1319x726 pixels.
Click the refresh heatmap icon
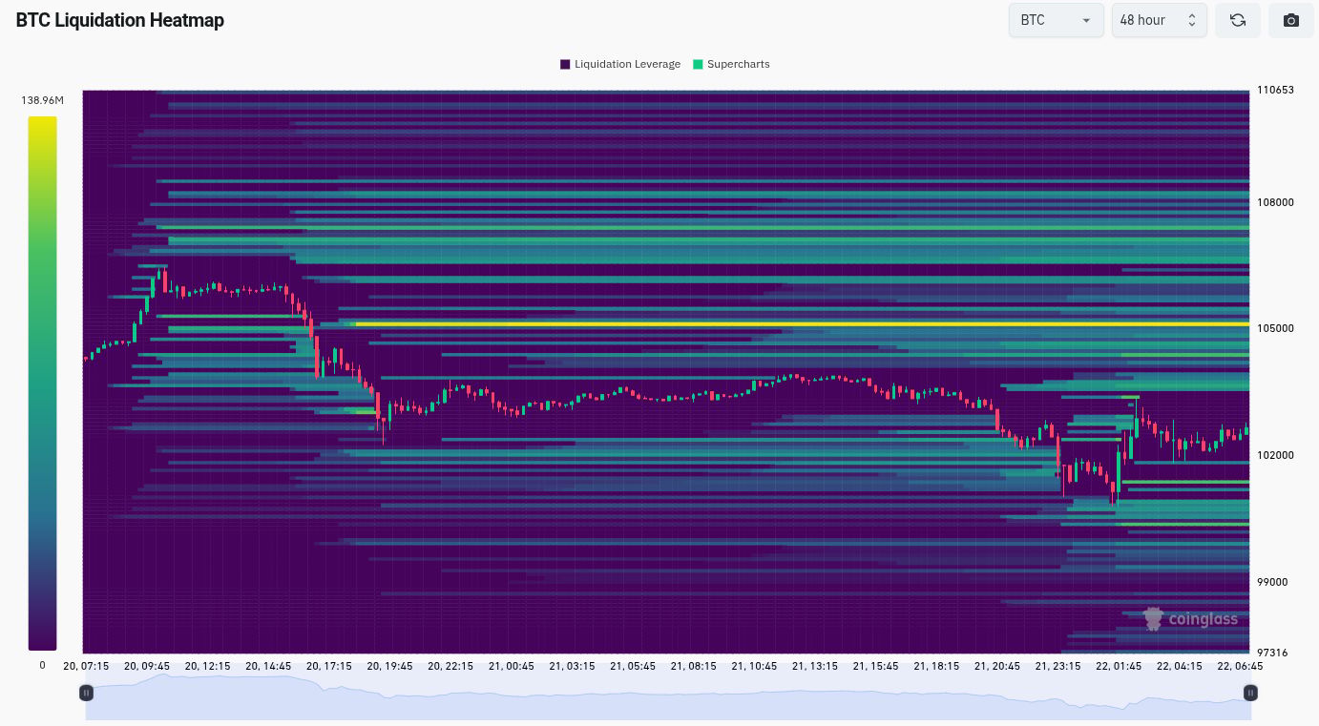(x=1238, y=20)
